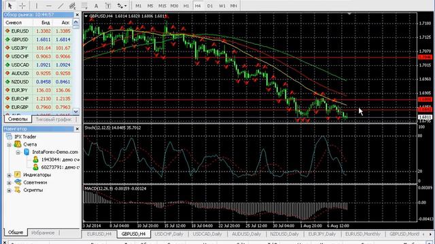Expand the Индикаторы tree node

[x=9, y=175]
